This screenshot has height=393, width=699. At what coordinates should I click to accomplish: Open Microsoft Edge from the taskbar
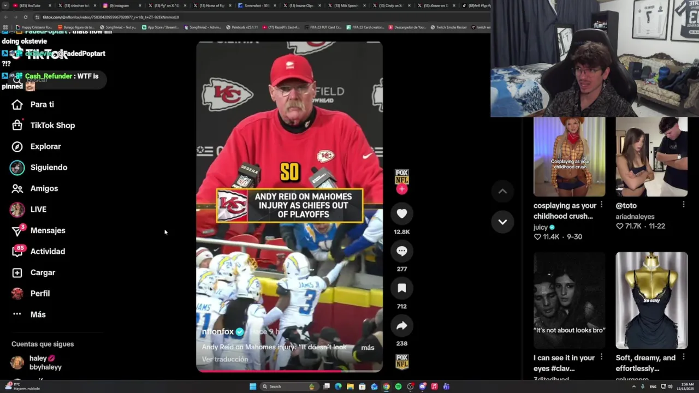[338, 386]
